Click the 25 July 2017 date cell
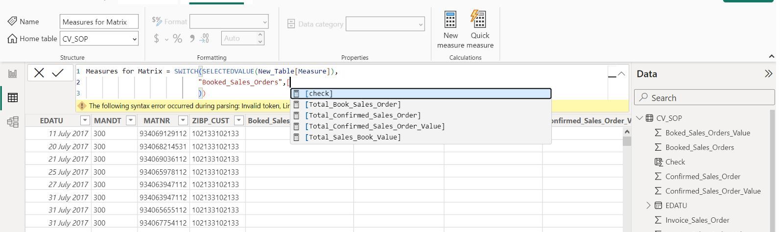Screen dimensions: 781x232 [68, 172]
